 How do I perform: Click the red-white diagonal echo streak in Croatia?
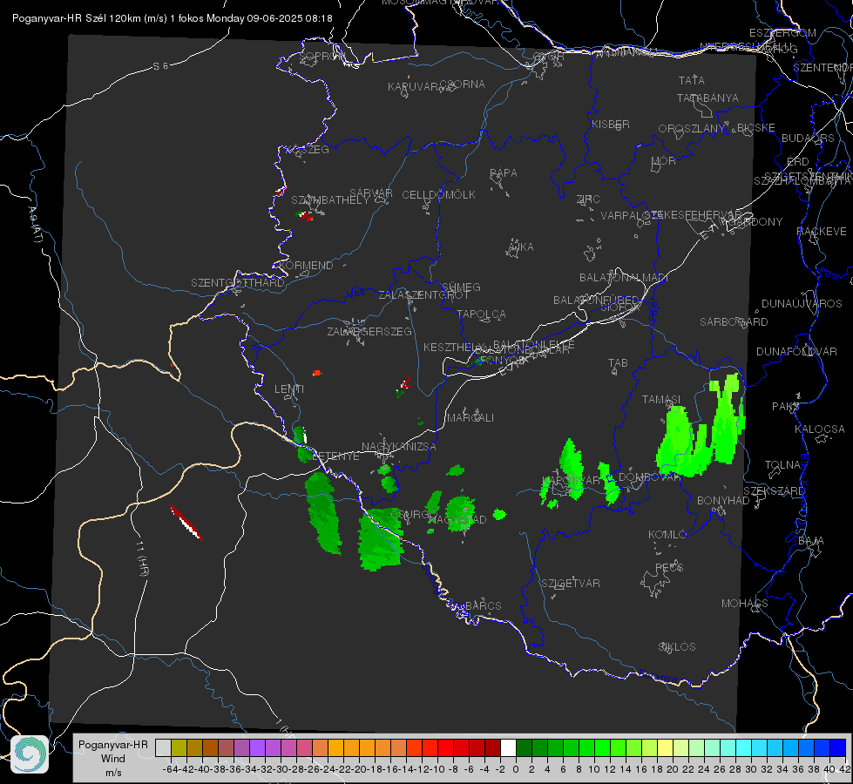click(186, 522)
